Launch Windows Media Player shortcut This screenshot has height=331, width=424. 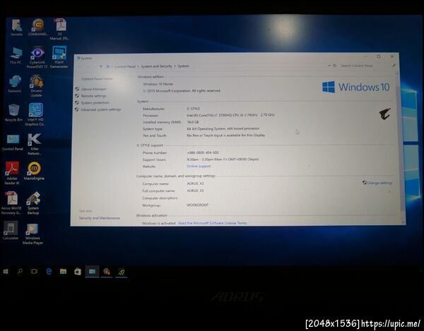(33, 234)
